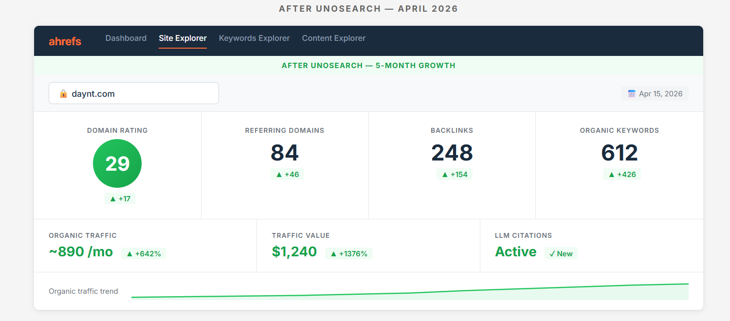Click the After Unosearch 5-Month Growth banner text
This screenshot has width=730, height=321.
tap(368, 65)
